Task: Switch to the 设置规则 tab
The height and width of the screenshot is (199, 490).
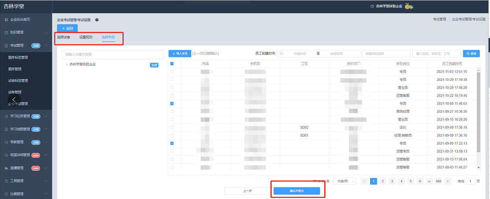Action: click(86, 37)
